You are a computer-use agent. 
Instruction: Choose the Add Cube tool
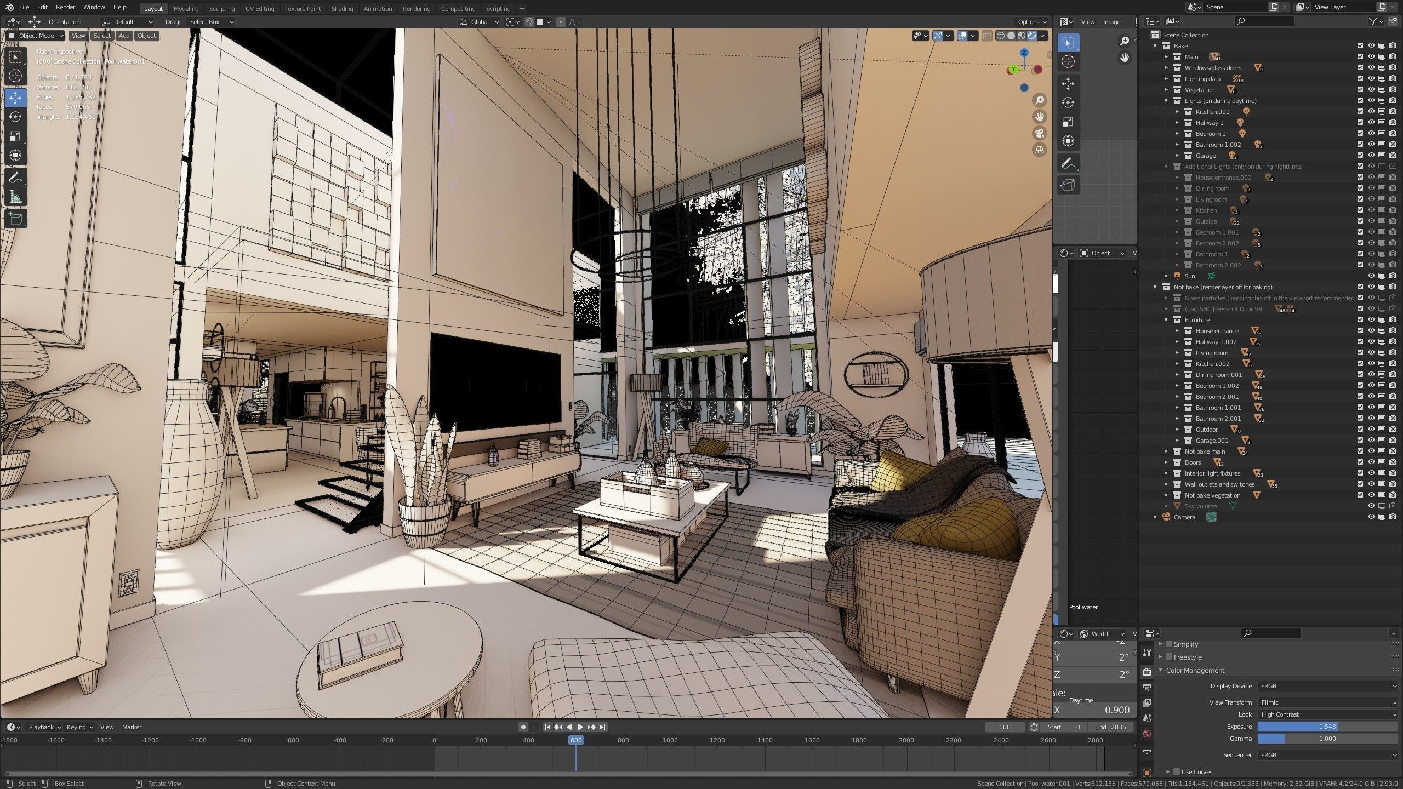click(x=15, y=219)
